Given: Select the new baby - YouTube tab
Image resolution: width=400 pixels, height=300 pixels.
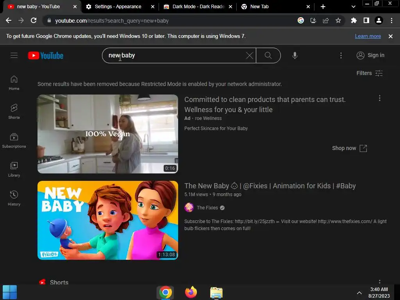Looking at the screenshot, I should coord(38,7).
